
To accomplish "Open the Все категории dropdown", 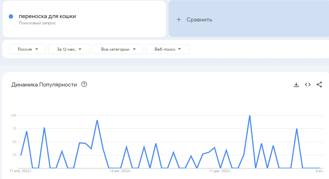I will coord(118,49).
